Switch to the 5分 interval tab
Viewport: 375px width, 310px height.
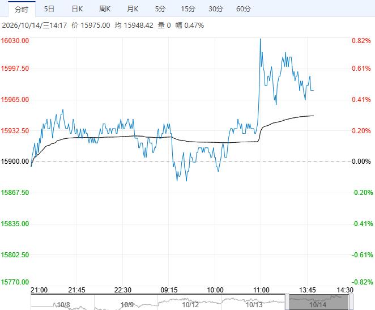[x=160, y=9]
